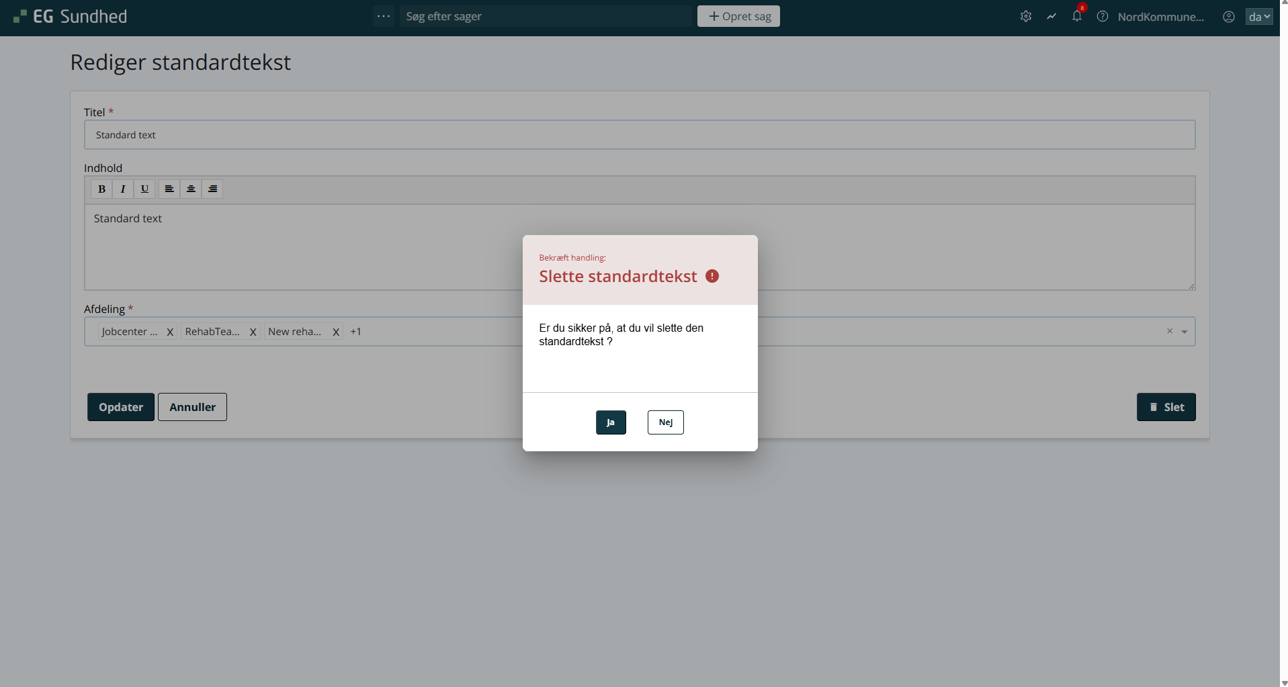
Task: Open the three-dots menu beside search
Action: (384, 16)
